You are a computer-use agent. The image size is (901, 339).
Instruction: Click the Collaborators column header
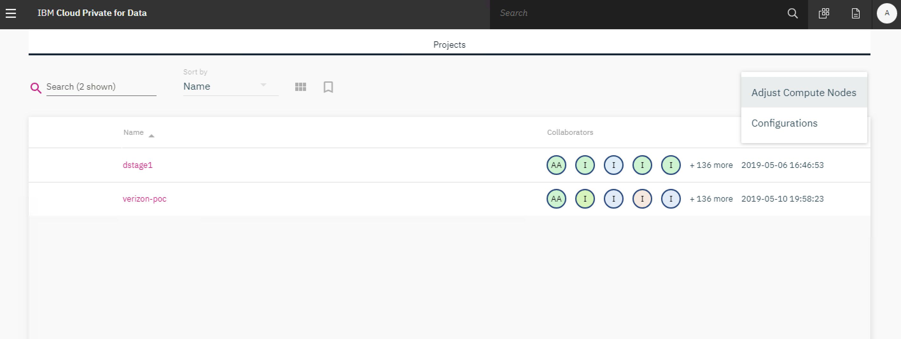pyautogui.click(x=570, y=132)
